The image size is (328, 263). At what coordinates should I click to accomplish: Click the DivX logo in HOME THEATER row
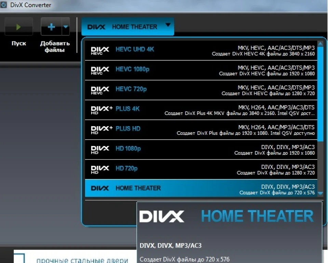click(x=100, y=188)
